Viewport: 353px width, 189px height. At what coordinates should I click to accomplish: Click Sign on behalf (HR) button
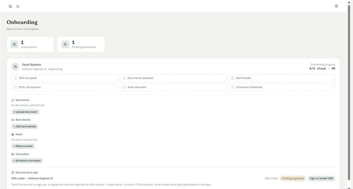tap(321, 179)
